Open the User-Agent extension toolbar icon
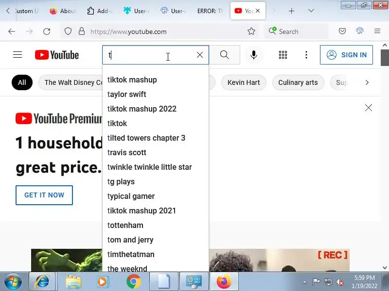Image resolution: width=389 pixels, height=291 pixels. point(359,31)
